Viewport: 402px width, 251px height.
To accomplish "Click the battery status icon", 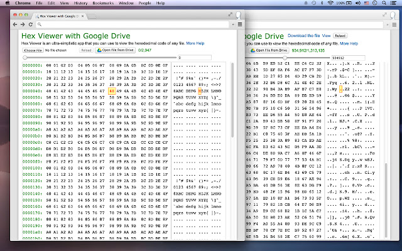I will click(x=349, y=3).
